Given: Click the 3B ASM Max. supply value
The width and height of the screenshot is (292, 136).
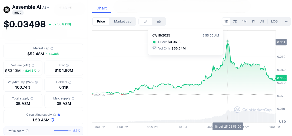Looking at the screenshot, I should [64, 104].
